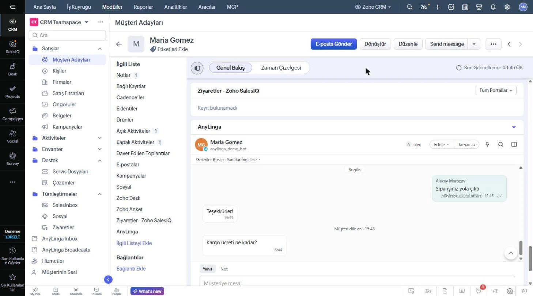Screen dimensions: 533x296
Task: Click the Düzenle button
Action: point(408,44)
